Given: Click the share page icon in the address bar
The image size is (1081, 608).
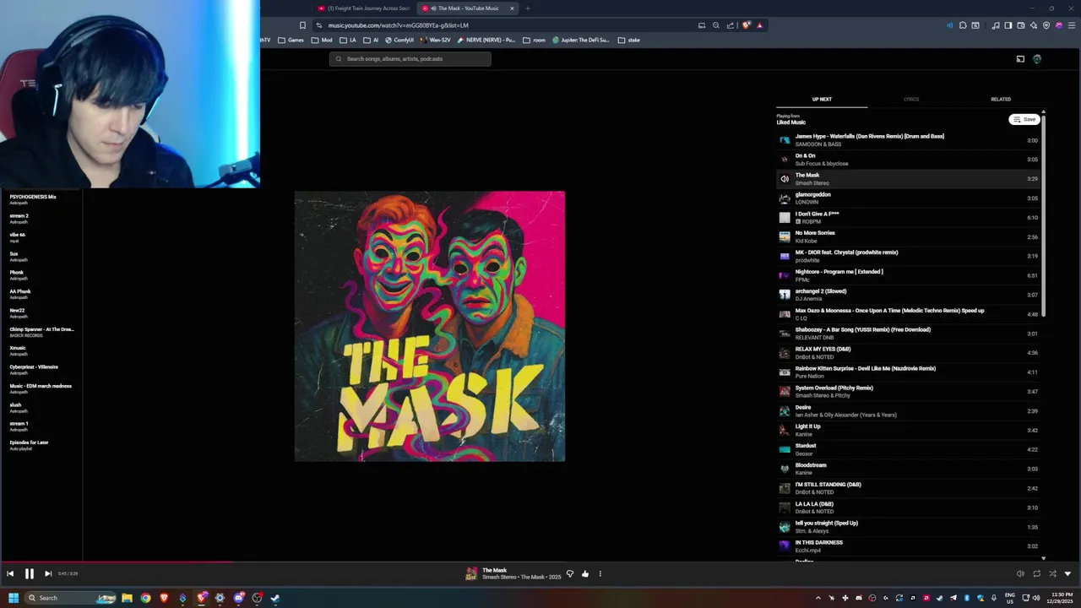Looking at the screenshot, I should click(x=730, y=25).
